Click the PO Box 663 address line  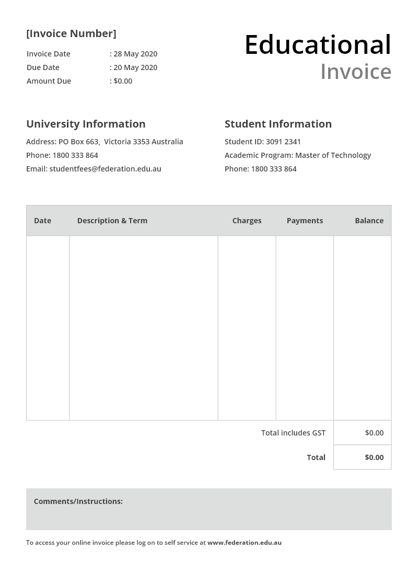(104, 142)
